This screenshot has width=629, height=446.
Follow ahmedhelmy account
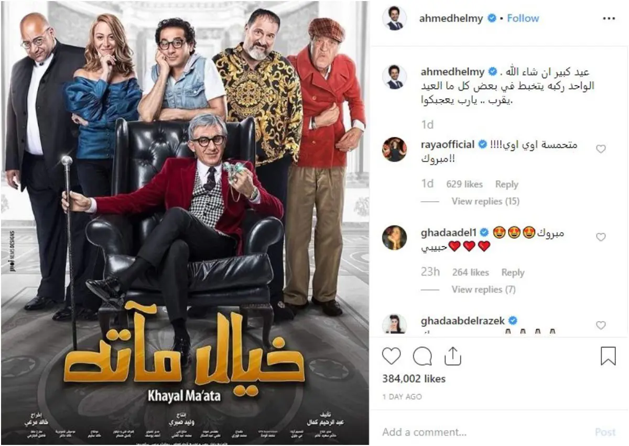pos(523,18)
